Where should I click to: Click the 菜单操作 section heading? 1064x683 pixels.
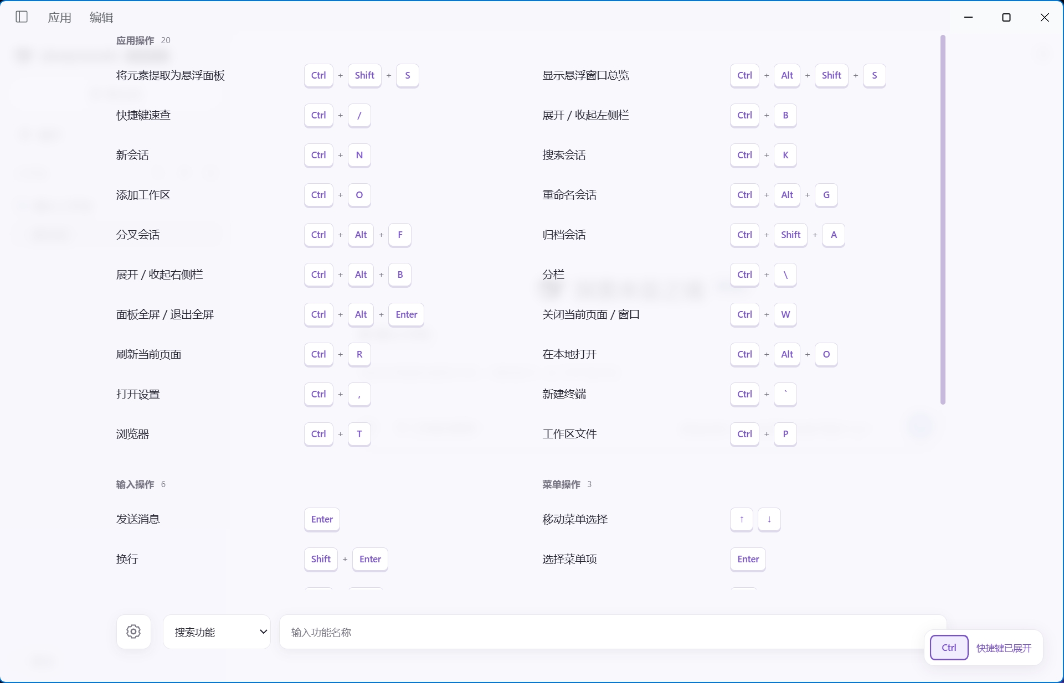561,484
